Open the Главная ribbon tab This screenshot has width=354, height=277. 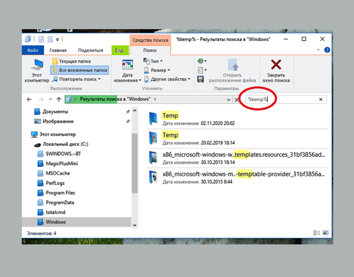58,50
